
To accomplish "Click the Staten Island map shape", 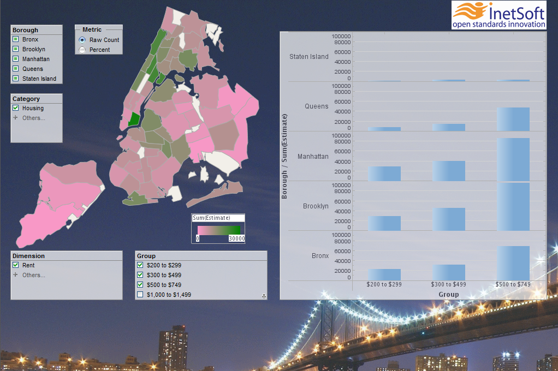I will pyautogui.click(x=59, y=203).
